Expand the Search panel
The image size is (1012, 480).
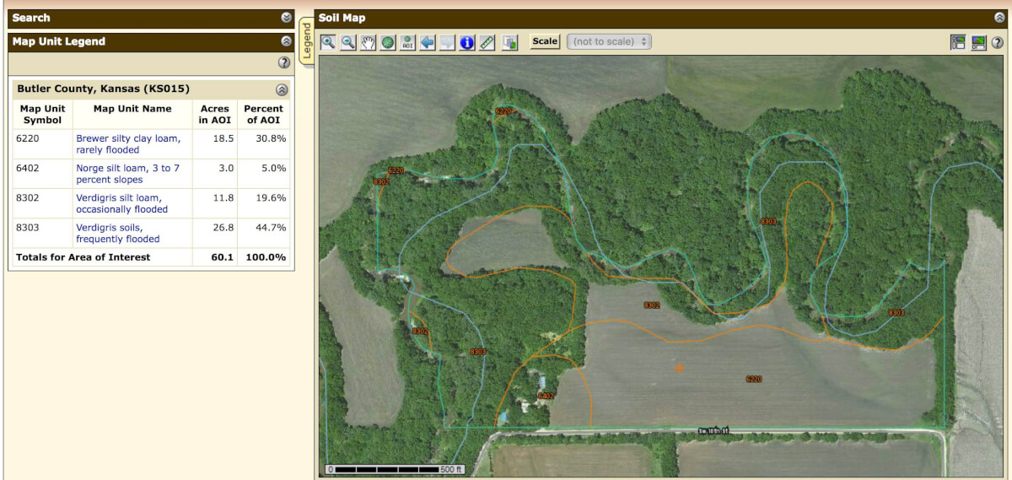tap(286, 18)
